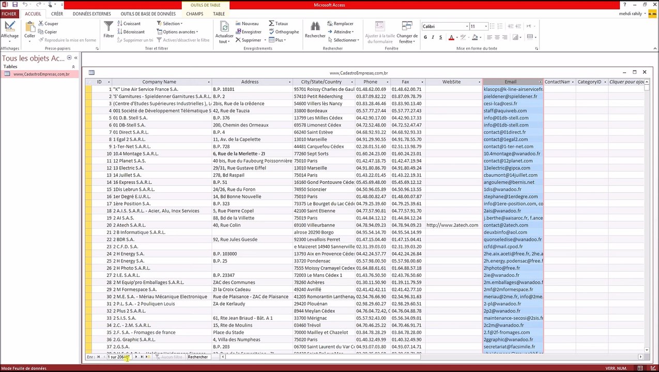Sort ascending with Croissant
Viewport: 659px width, 372px height.
click(129, 24)
